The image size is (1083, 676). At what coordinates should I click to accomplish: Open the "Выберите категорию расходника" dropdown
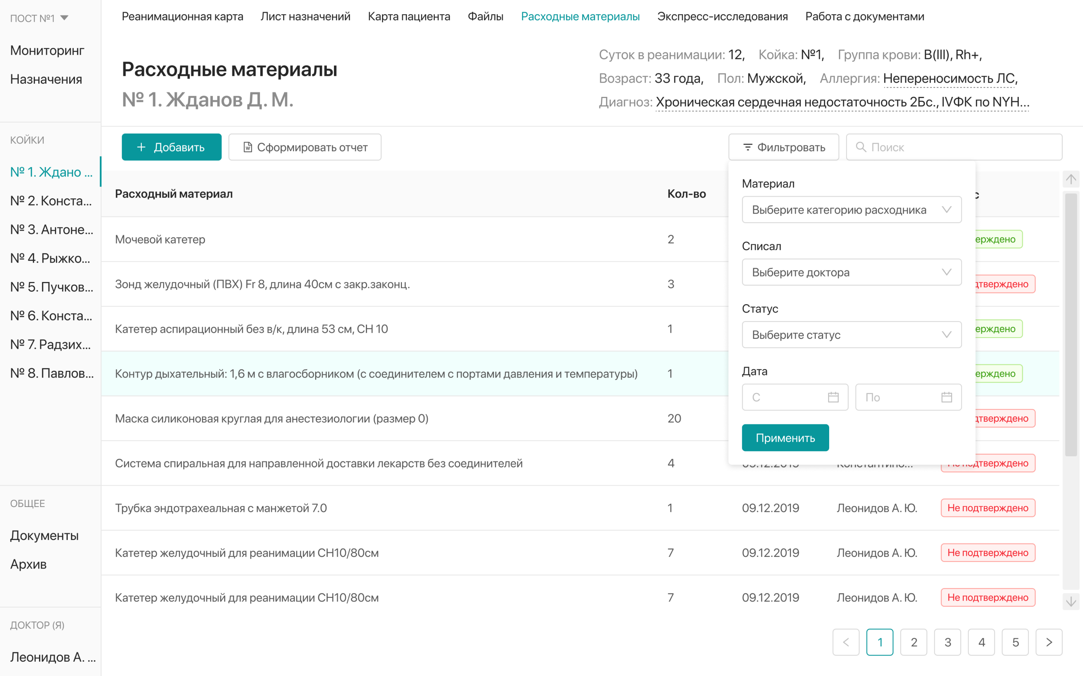point(851,209)
